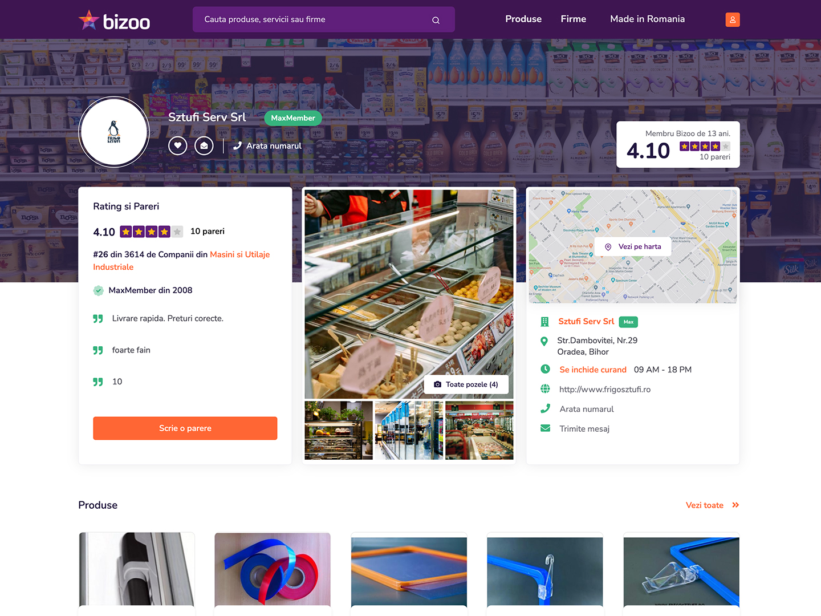
Task: Click the double chevron next to Vezi toate
Action: [735, 505]
